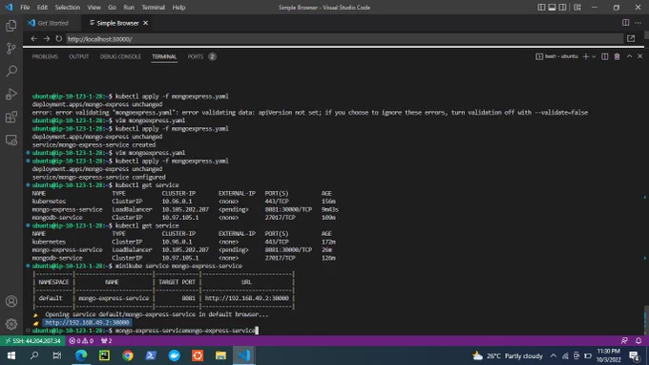The image size is (649, 365).
Task: Split the editor right
Action: (626, 23)
